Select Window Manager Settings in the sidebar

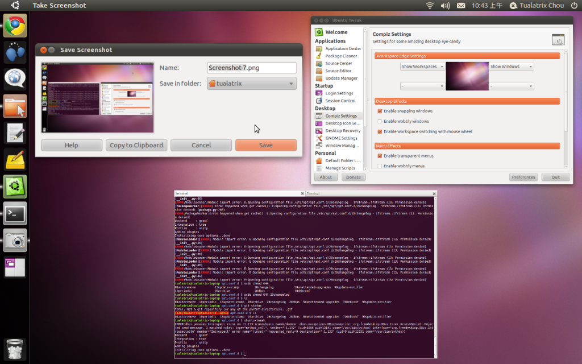coord(338,146)
